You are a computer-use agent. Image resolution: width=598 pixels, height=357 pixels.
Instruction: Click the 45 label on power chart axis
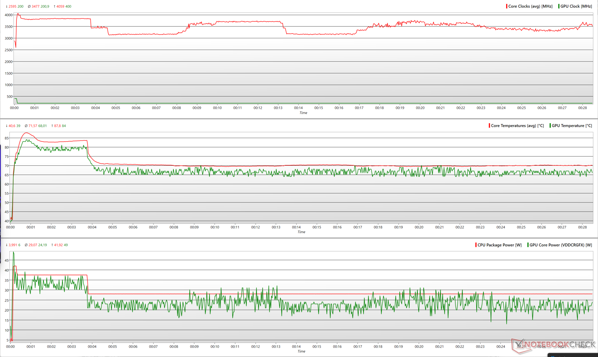(x=7, y=261)
